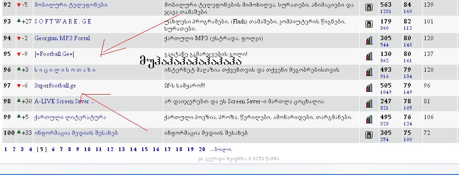Open the chart icon for A-LIVE Screen Saver

click(369, 103)
